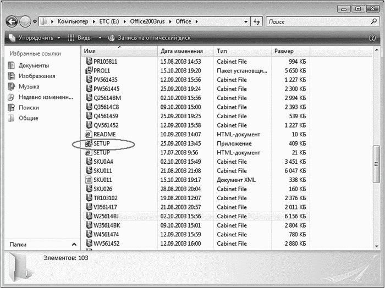Click Запись на оптический диск
Image resolution: width=385 pixels, height=288 pixels.
[150, 38]
